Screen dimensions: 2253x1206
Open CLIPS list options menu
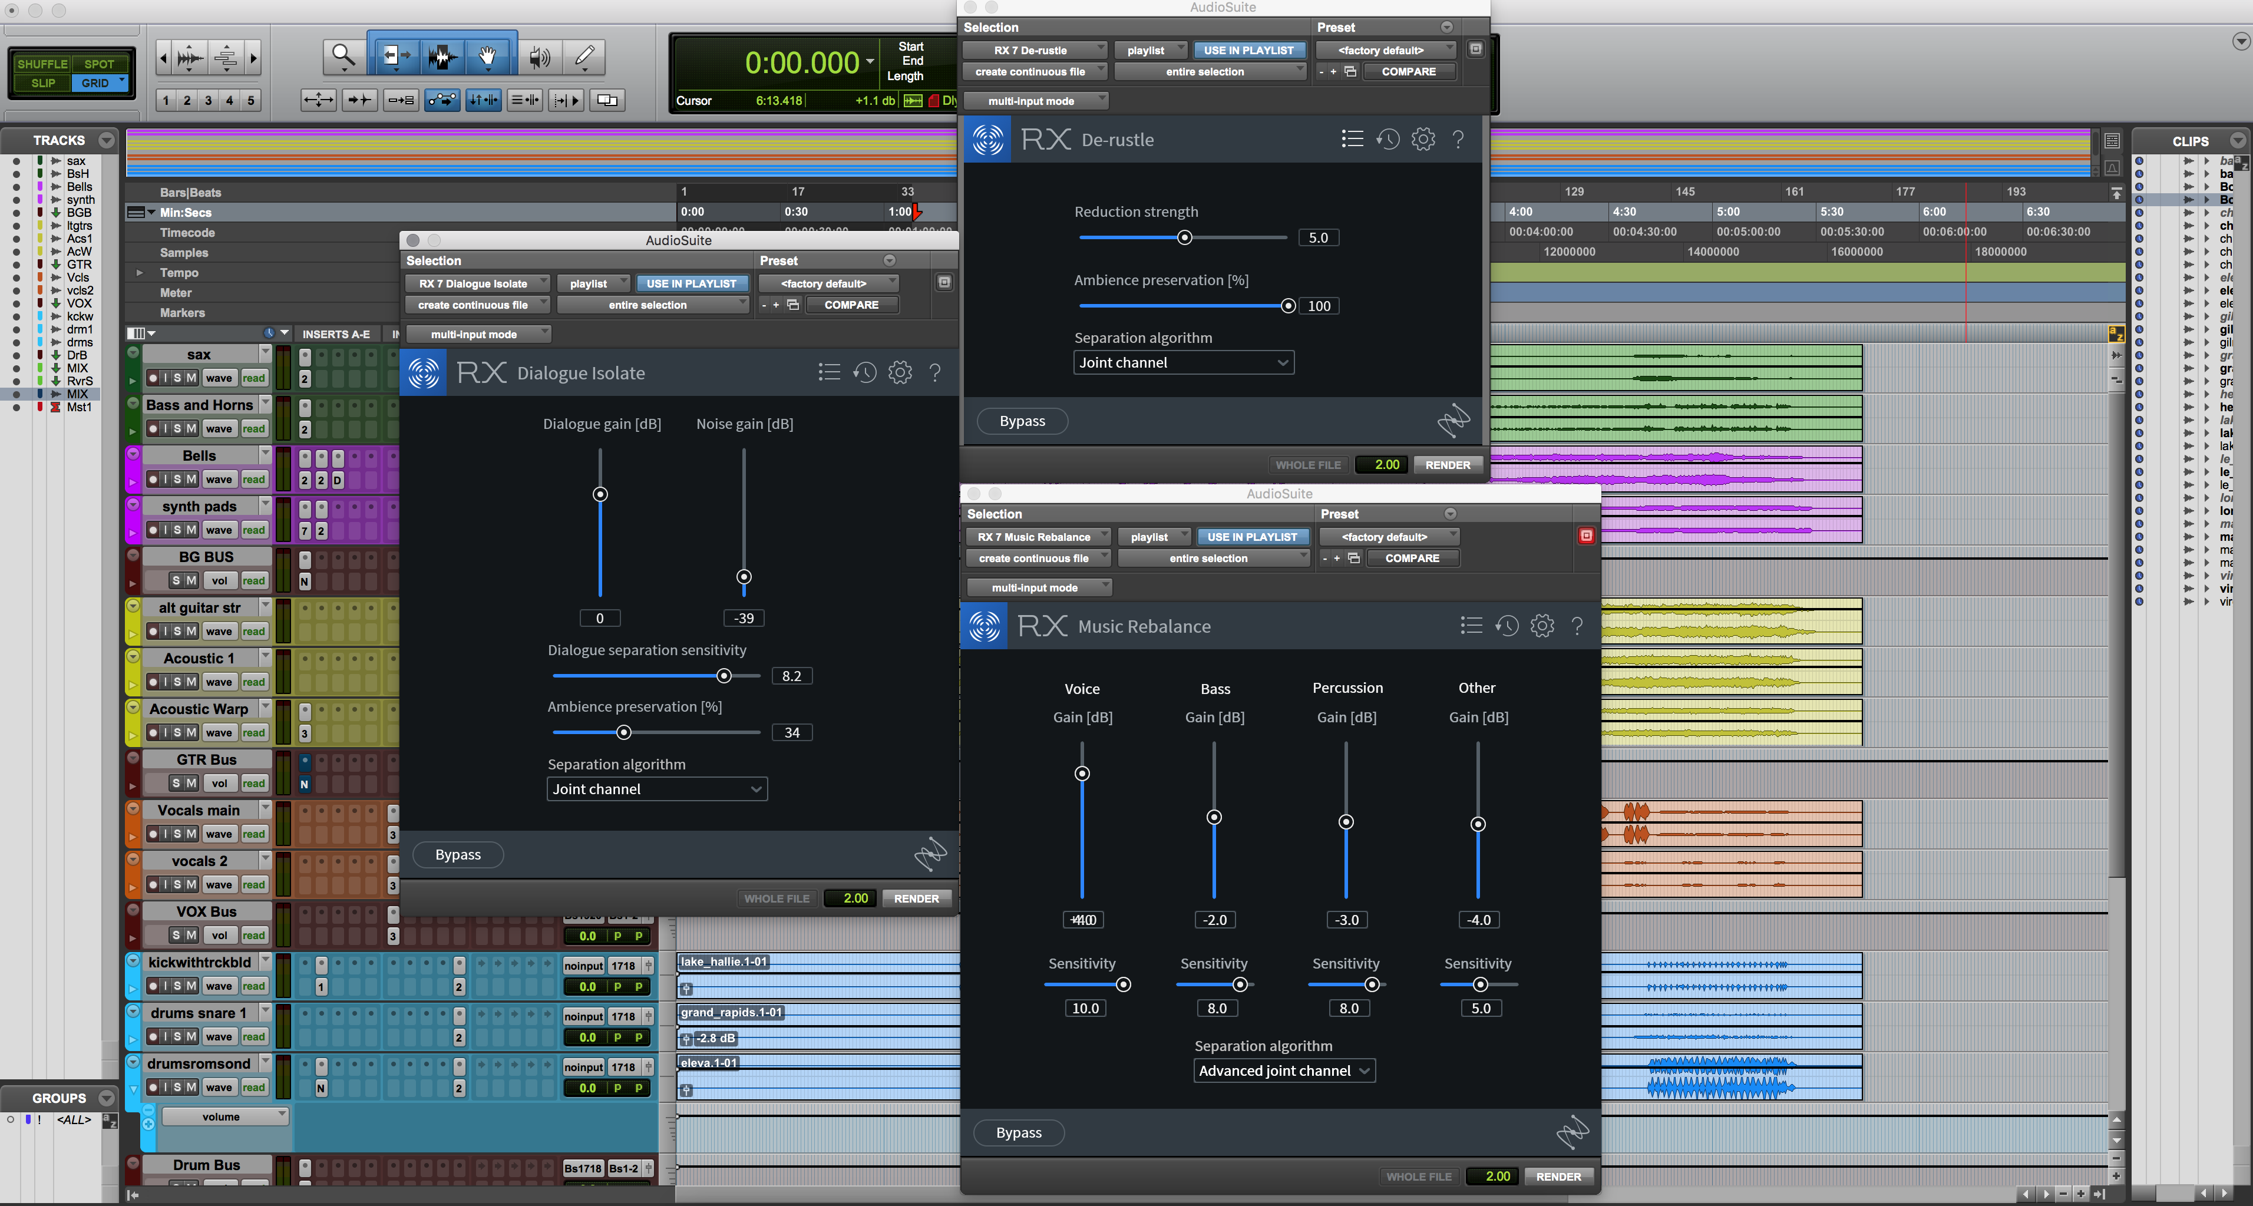(2237, 141)
